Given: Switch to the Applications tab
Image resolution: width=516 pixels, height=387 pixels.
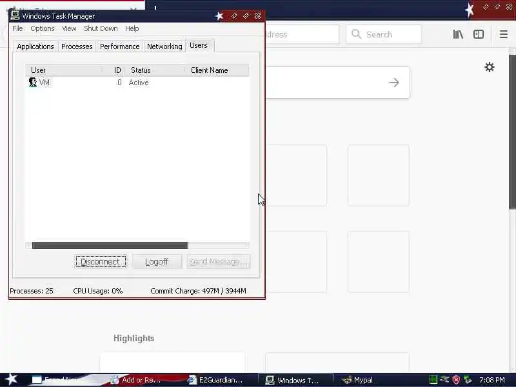Looking at the screenshot, I should click(x=35, y=46).
